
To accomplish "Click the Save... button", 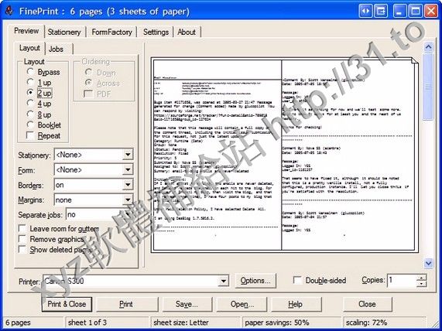I will click(187, 304).
